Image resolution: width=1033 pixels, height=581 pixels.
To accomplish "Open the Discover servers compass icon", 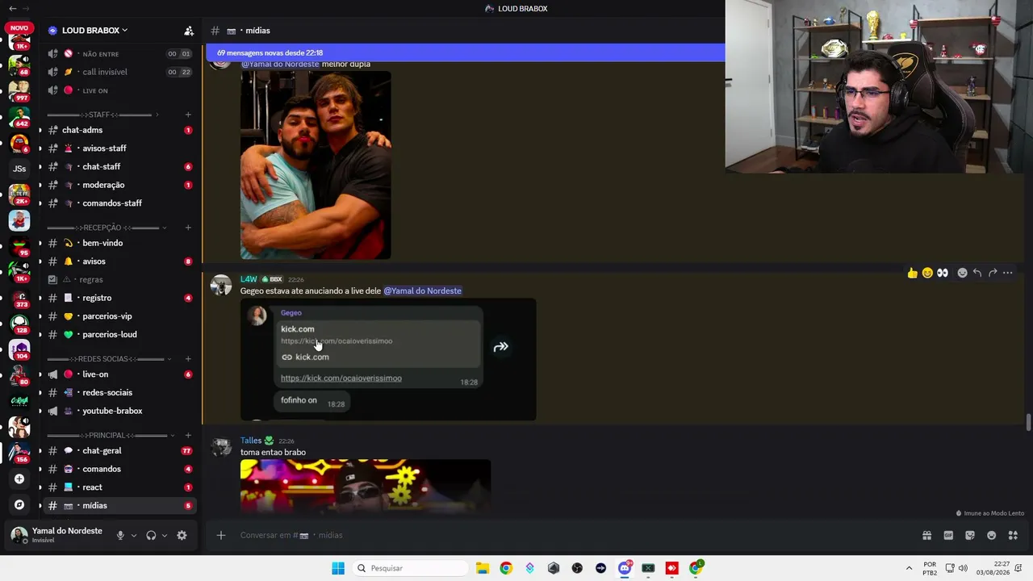I will point(19,505).
